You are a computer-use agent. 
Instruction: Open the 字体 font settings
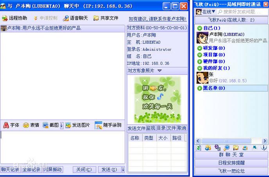click(x=11, y=125)
